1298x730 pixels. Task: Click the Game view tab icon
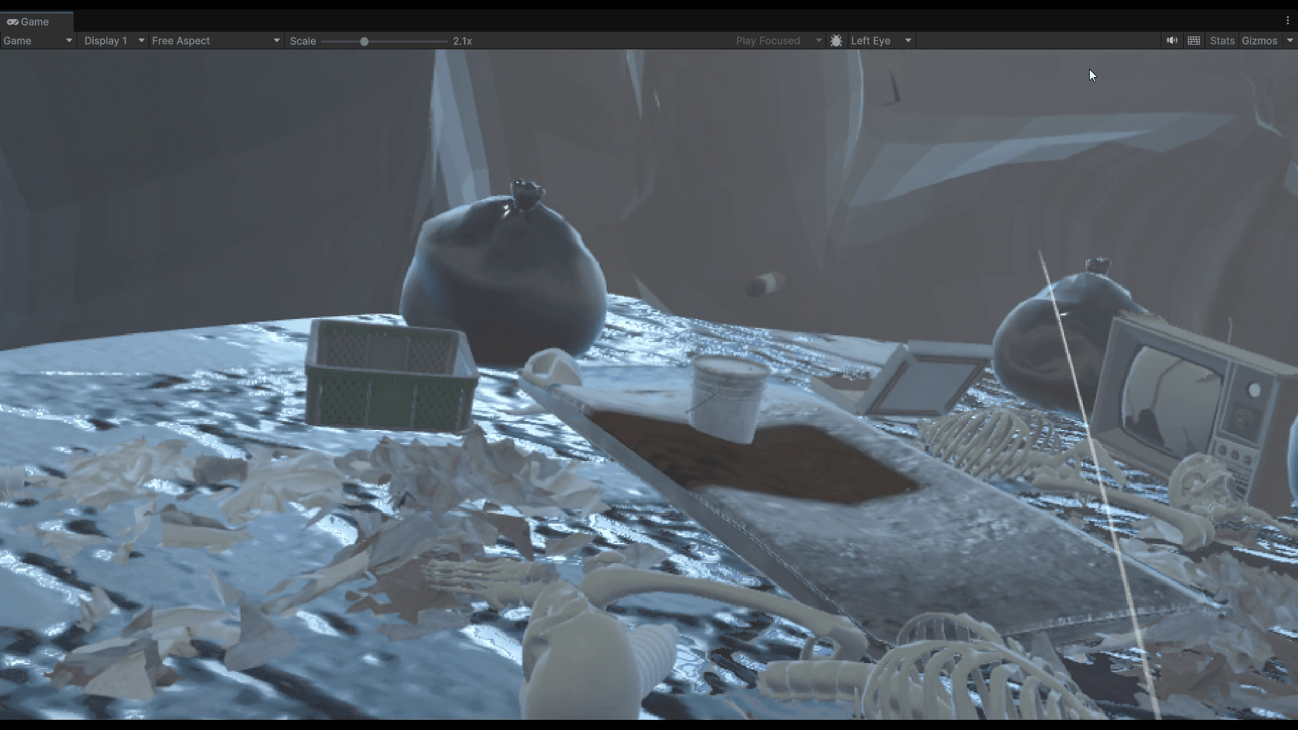(12, 22)
